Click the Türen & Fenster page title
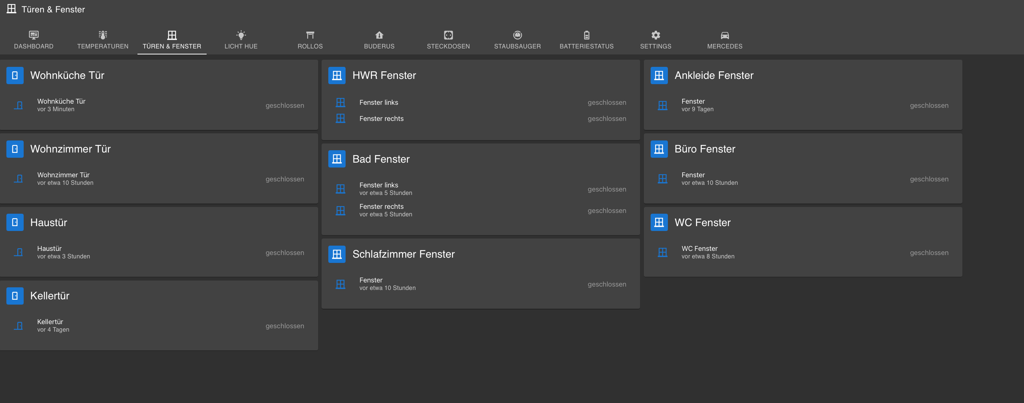Screen dimensions: 1024x403 tap(53, 9)
